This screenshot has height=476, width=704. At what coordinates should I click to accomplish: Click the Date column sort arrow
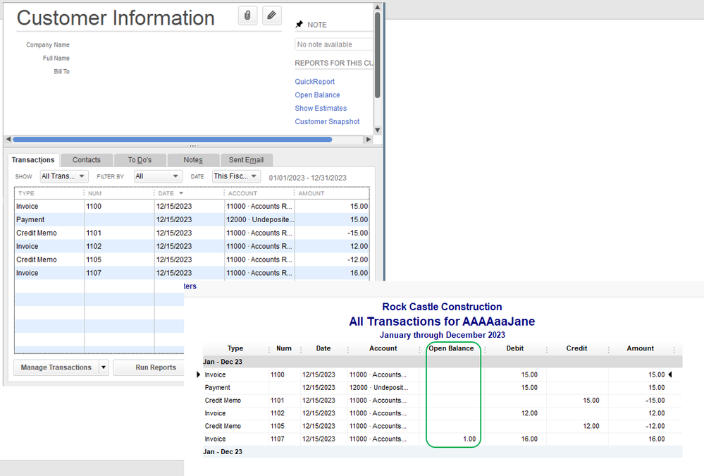181,193
